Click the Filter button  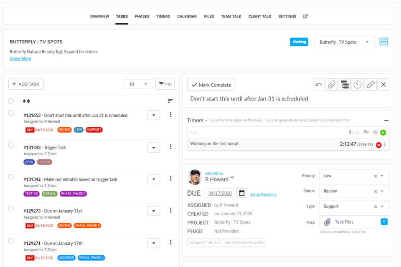tap(165, 84)
